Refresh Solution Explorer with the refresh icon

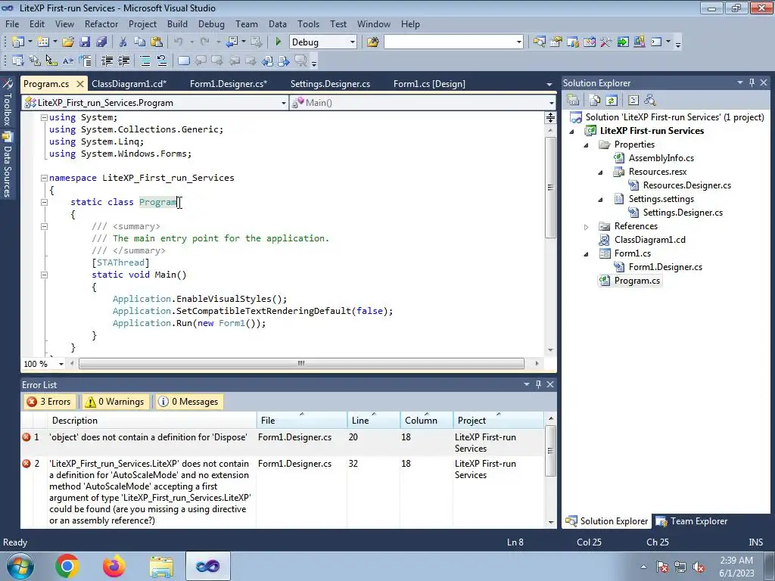click(x=612, y=101)
